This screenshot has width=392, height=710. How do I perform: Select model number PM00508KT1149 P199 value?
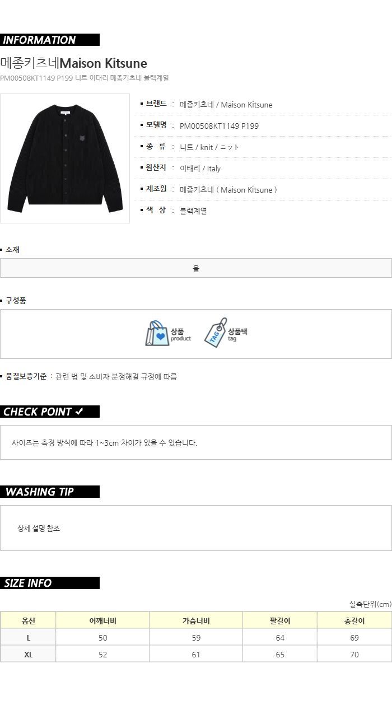219,126
